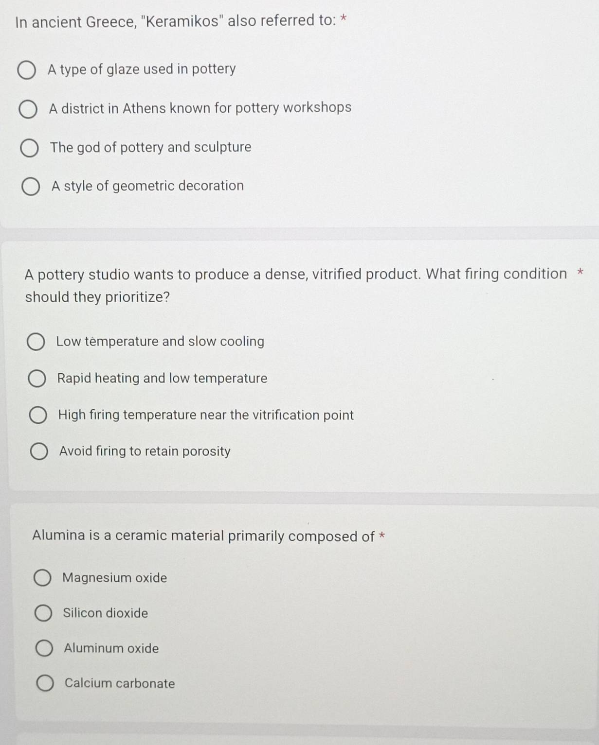Choose "Low temperature and slow cooling"
Image resolution: width=599 pixels, height=745 pixels.
coord(36,342)
